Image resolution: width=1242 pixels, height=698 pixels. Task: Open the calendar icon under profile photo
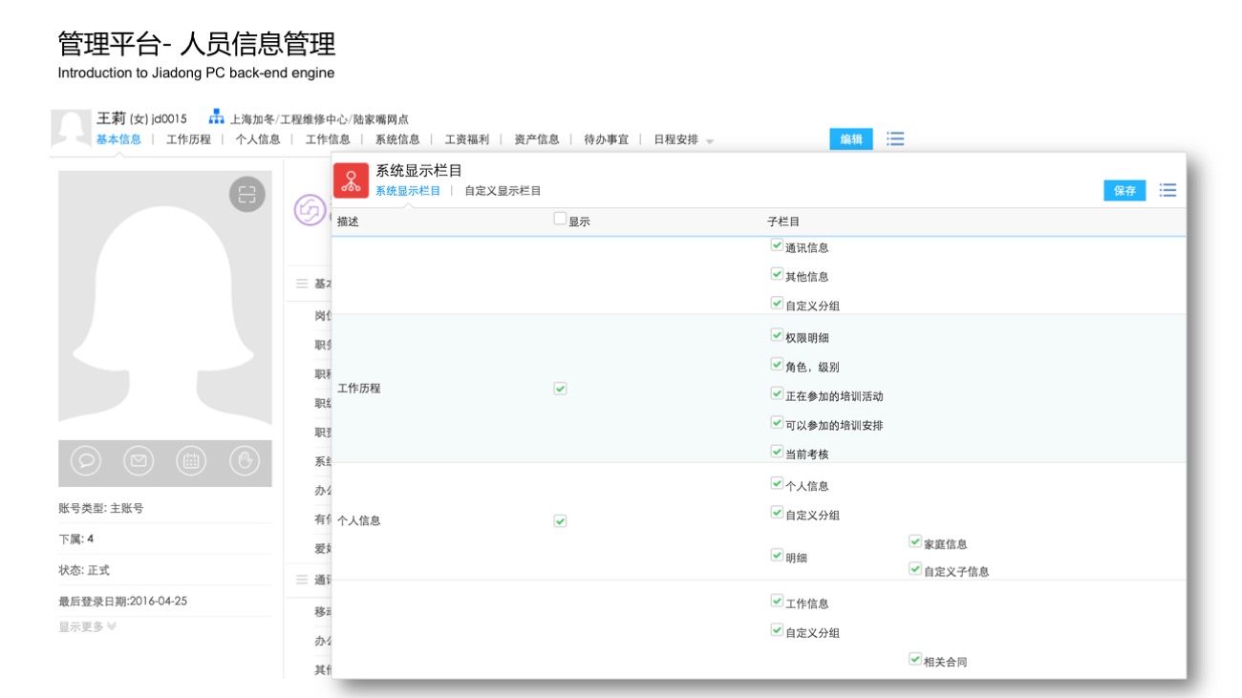[x=191, y=461]
